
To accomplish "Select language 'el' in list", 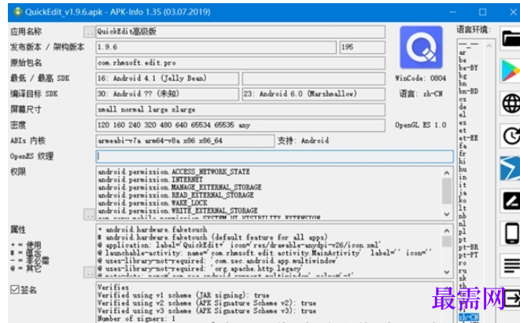I will 463,115.
